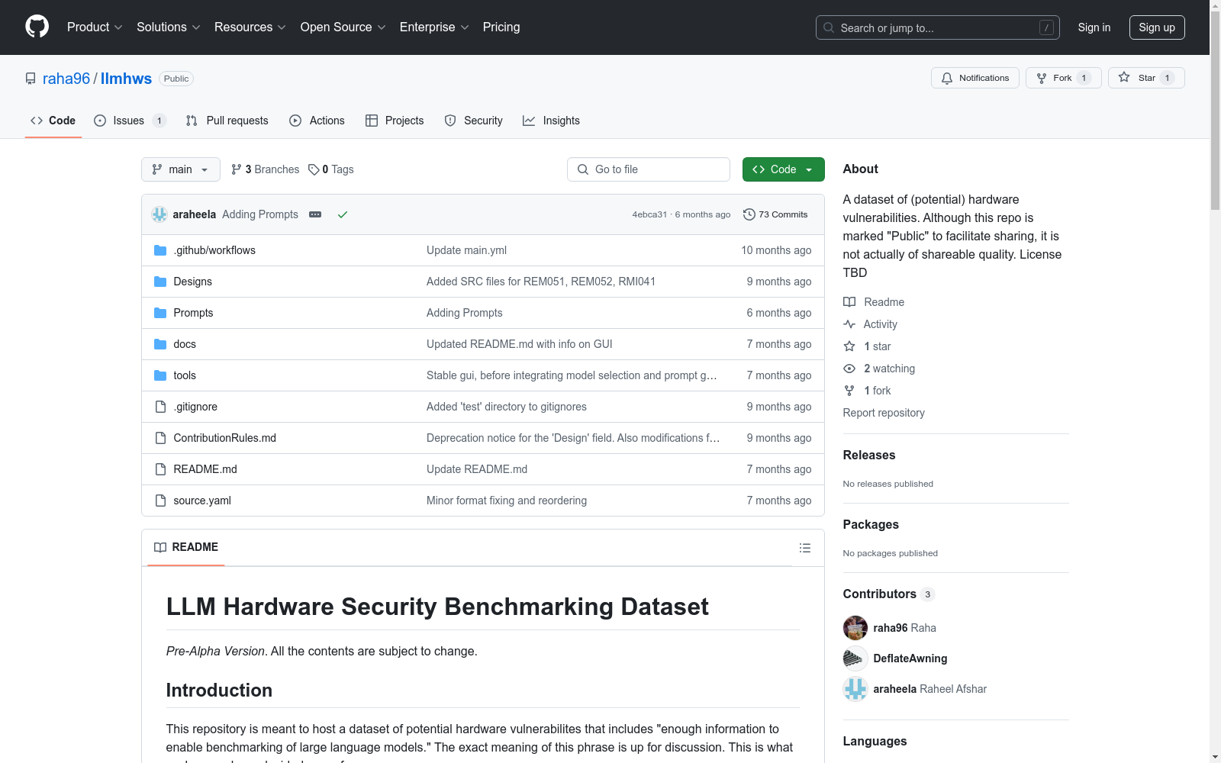Click the page vertical scrollbar thumb

pyautogui.click(x=1215, y=111)
